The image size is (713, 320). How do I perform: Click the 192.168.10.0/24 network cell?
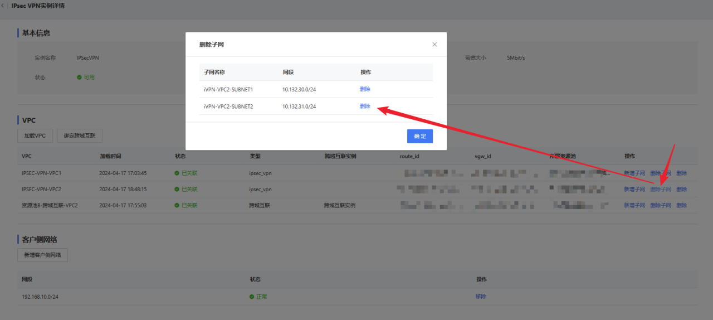(x=40, y=297)
